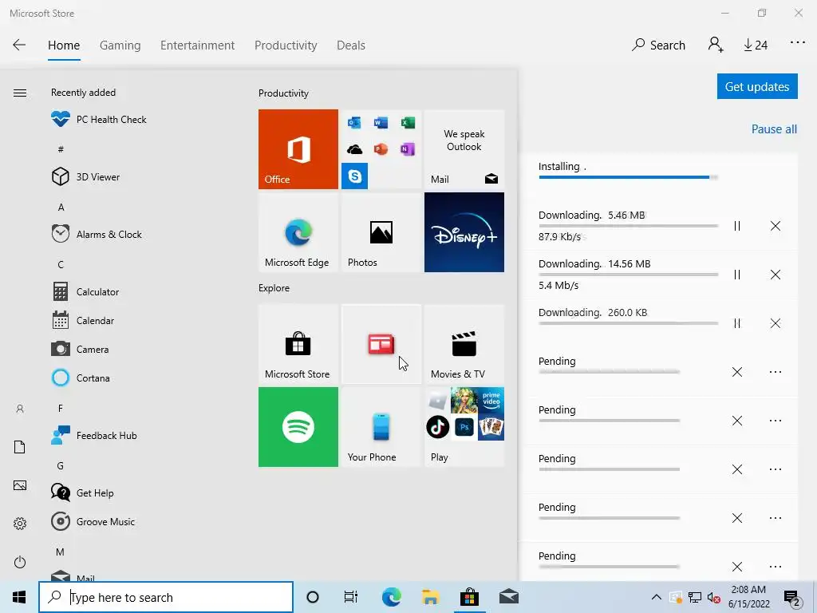Open Calculator from the app list
Image resolution: width=817 pixels, height=613 pixels.
pos(85,292)
